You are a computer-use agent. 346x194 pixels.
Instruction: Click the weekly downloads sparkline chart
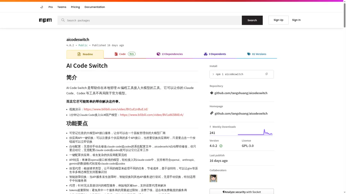click(255, 132)
